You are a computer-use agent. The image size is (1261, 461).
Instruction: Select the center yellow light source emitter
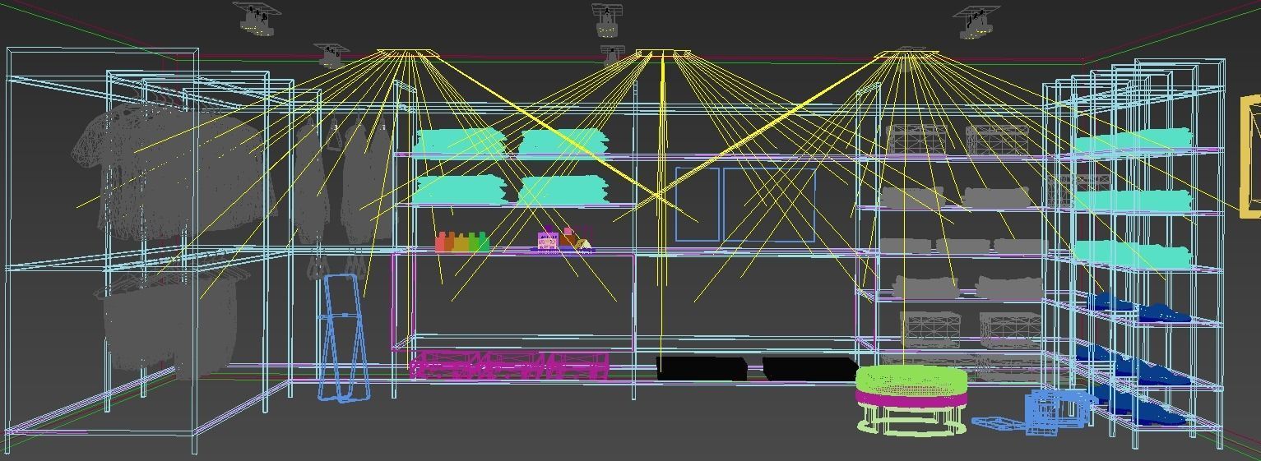pos(663,54)
